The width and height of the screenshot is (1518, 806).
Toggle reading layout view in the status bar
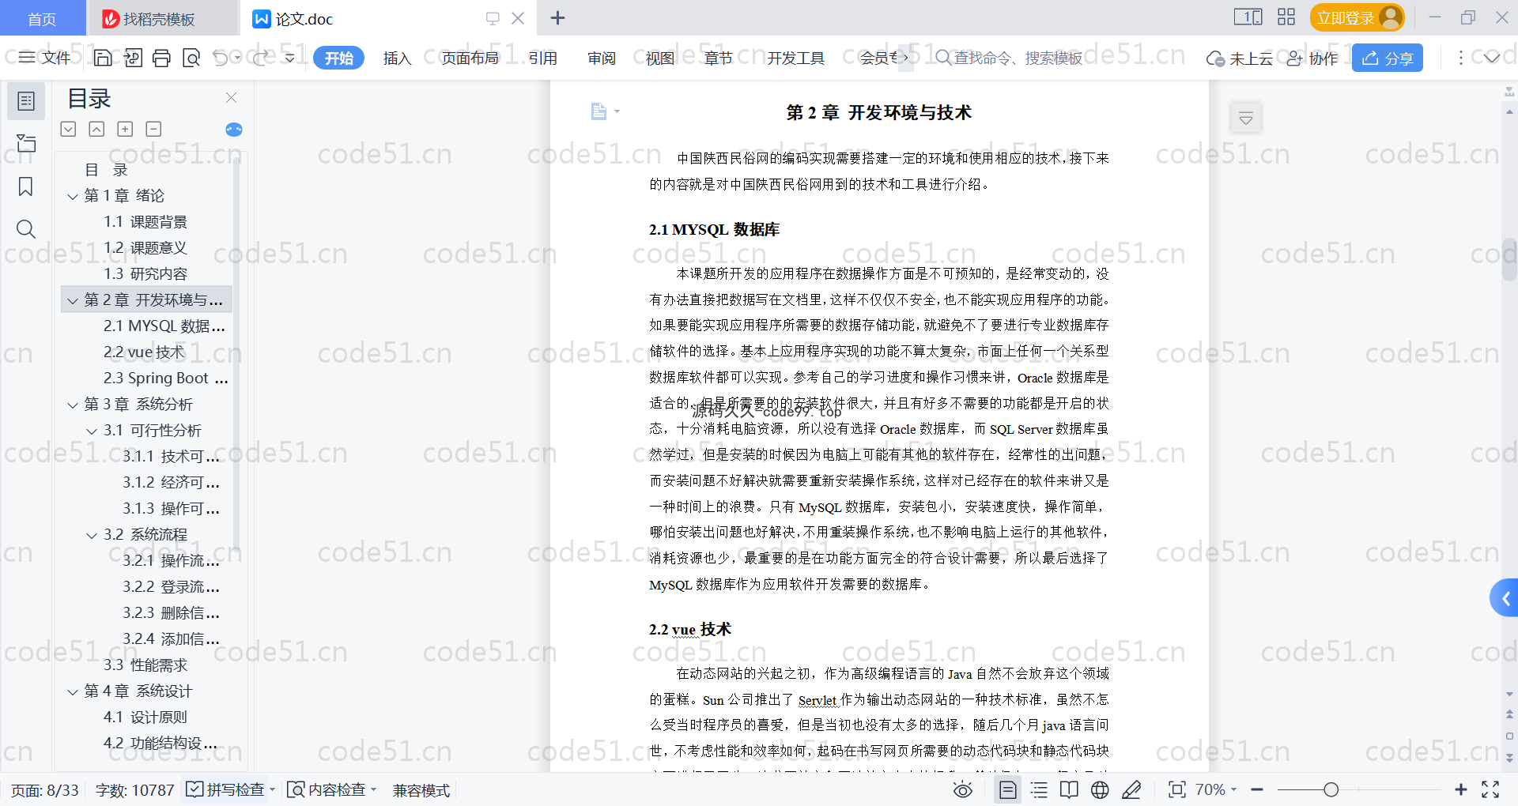(x=1069, y=789)
